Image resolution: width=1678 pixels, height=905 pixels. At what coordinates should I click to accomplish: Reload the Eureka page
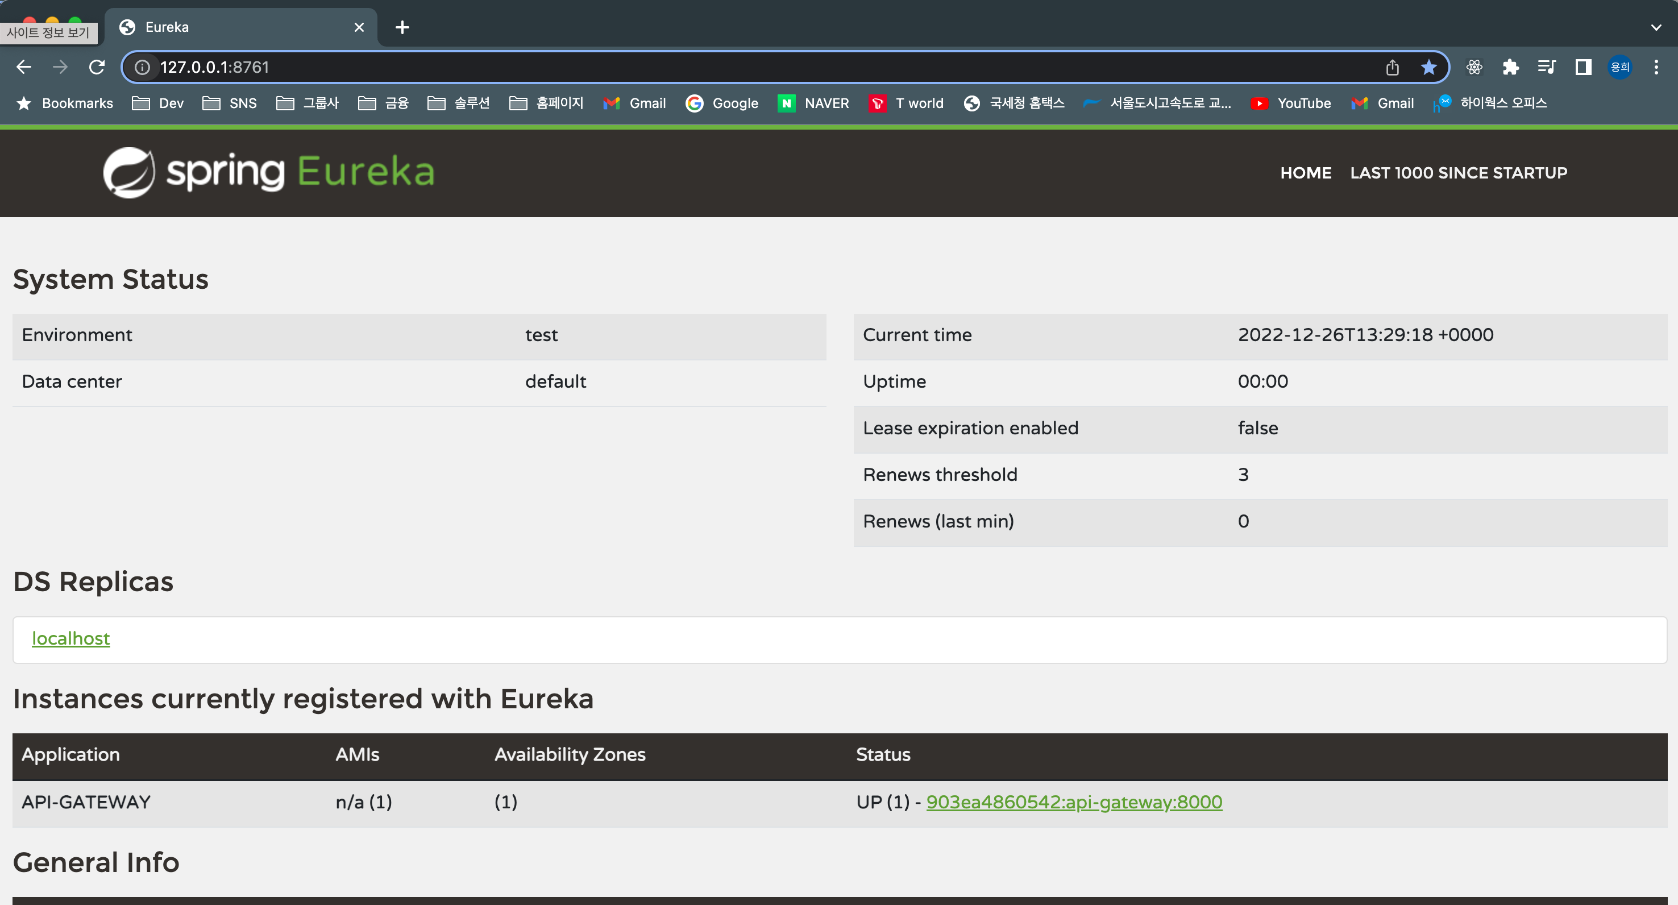point(97,67)
